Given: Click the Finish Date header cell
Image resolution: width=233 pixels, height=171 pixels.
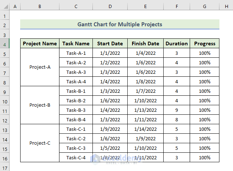Looking at the screenshot, I should [x=145, y=44].
